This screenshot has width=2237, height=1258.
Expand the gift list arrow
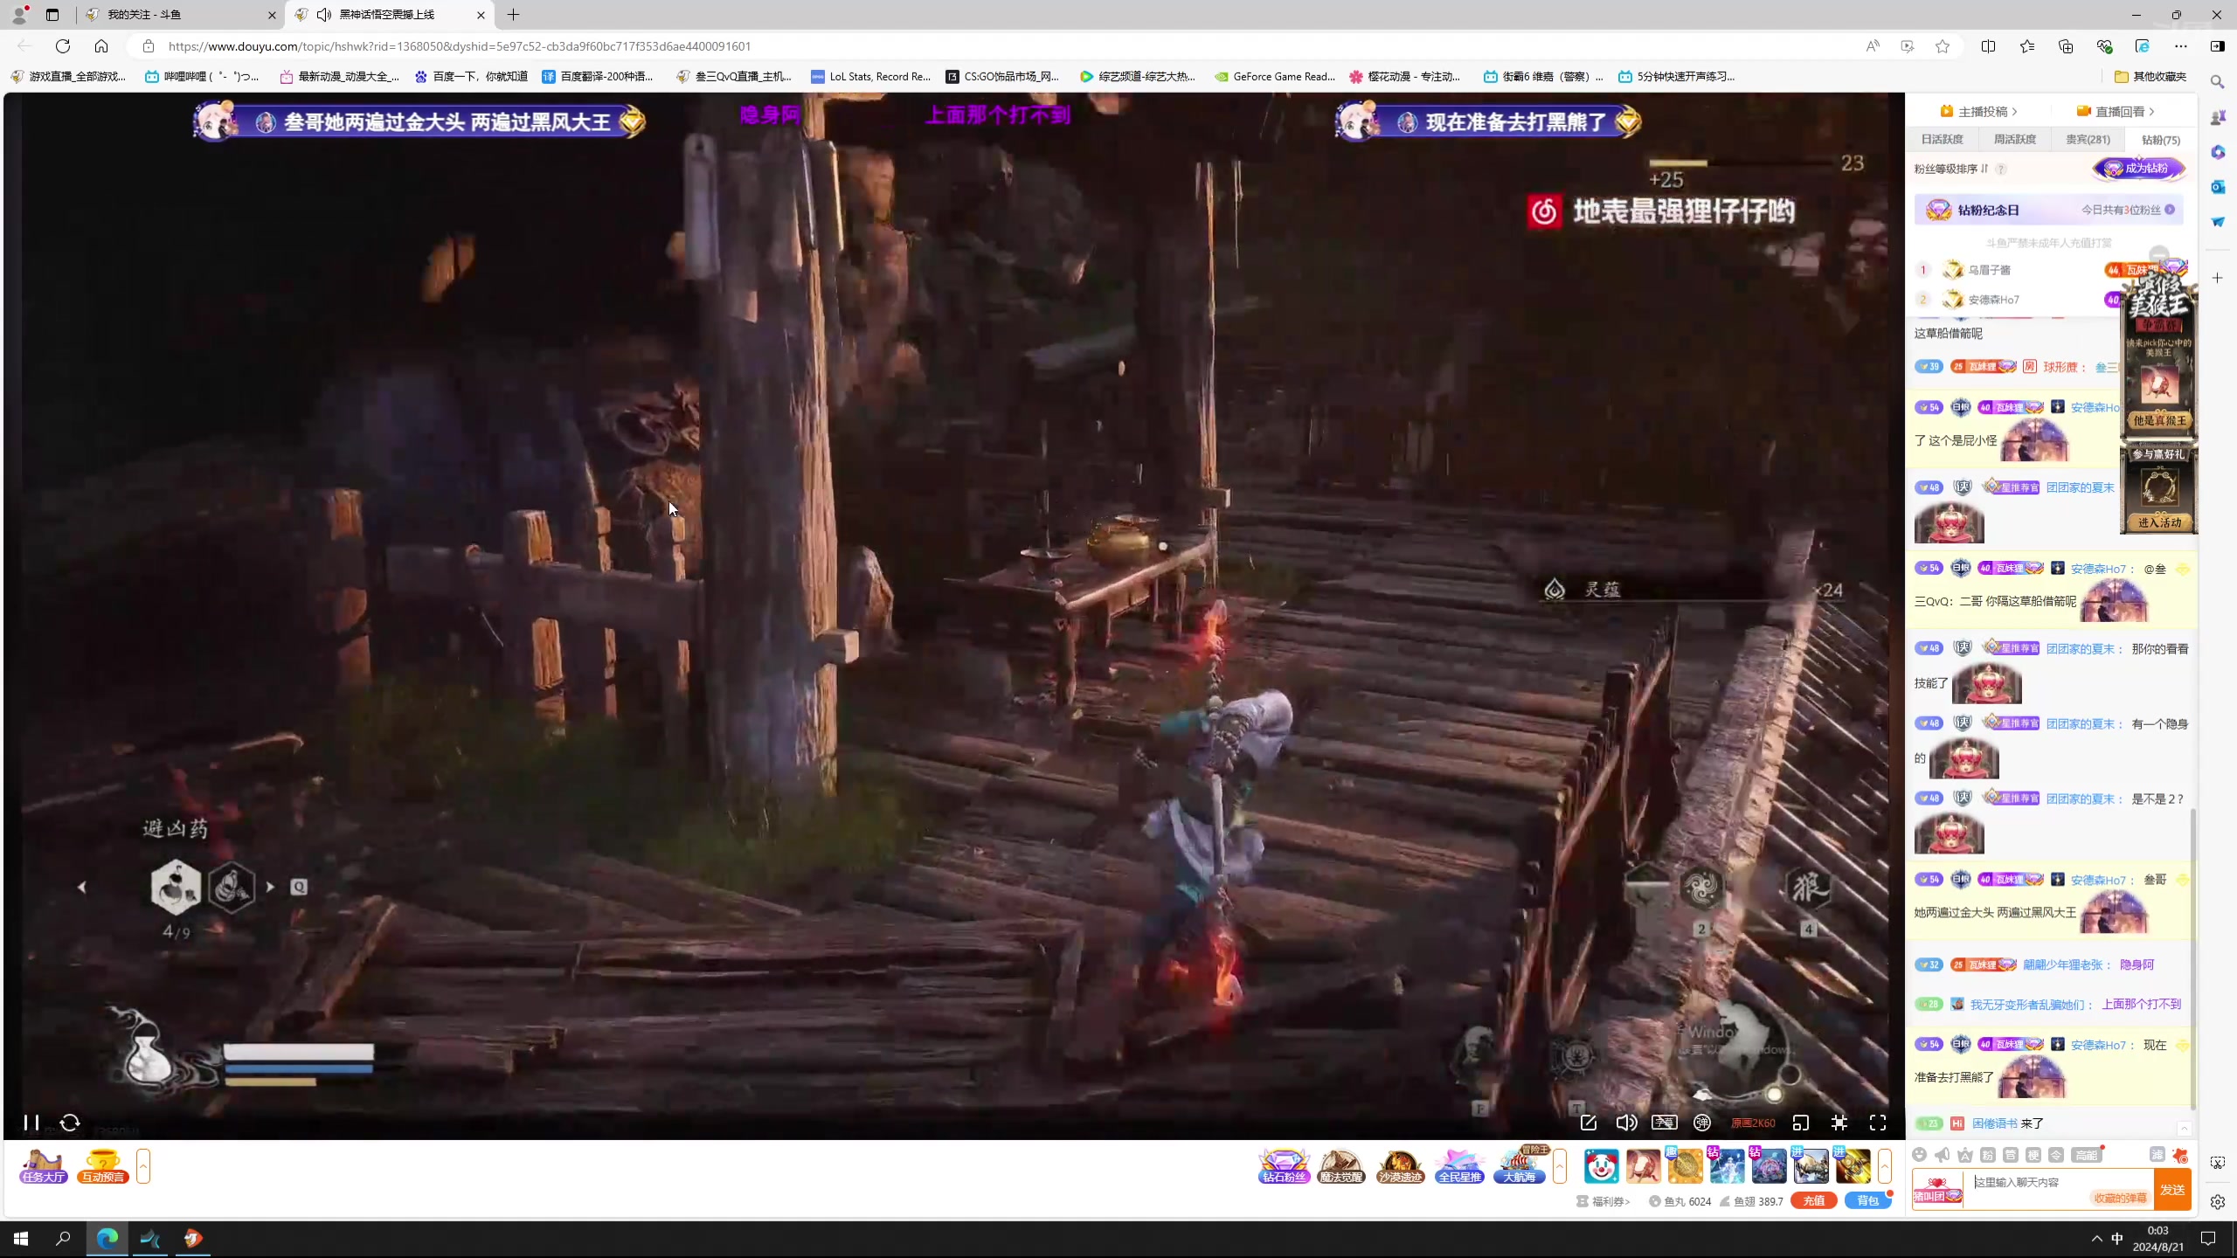pos(1885,1166)
